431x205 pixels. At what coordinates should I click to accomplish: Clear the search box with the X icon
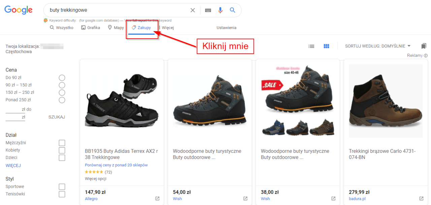193,10
